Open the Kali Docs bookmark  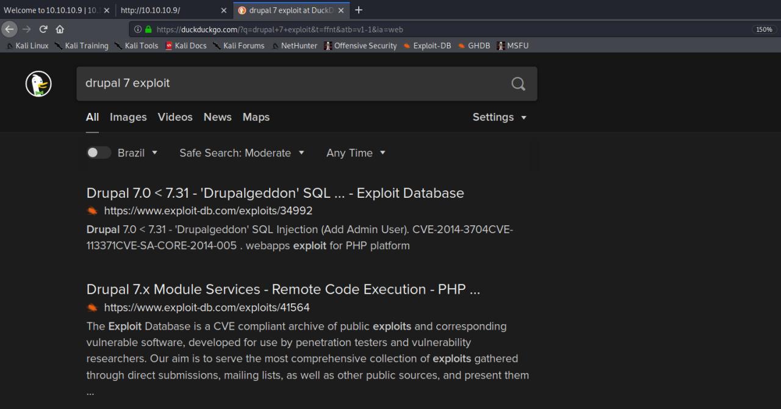[x=186, y=46]
